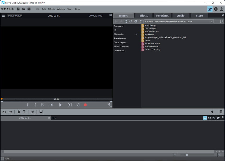This screenshot has height=161, width=225.
Task: Activate the highlighted blue icon at top right
Action: [x=210, y=9]
